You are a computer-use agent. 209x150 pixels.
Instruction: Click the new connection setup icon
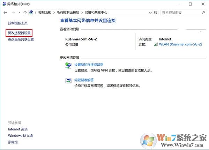(68, 66)
